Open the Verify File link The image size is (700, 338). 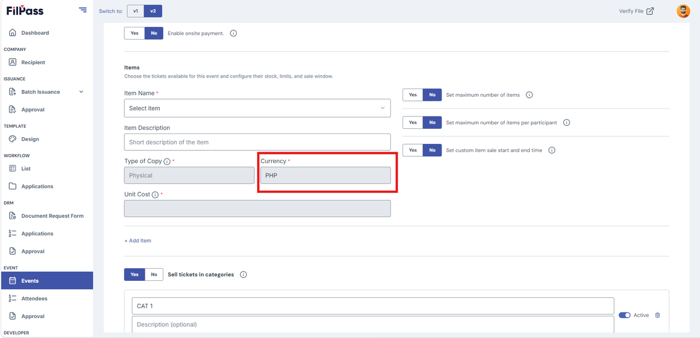636,11
